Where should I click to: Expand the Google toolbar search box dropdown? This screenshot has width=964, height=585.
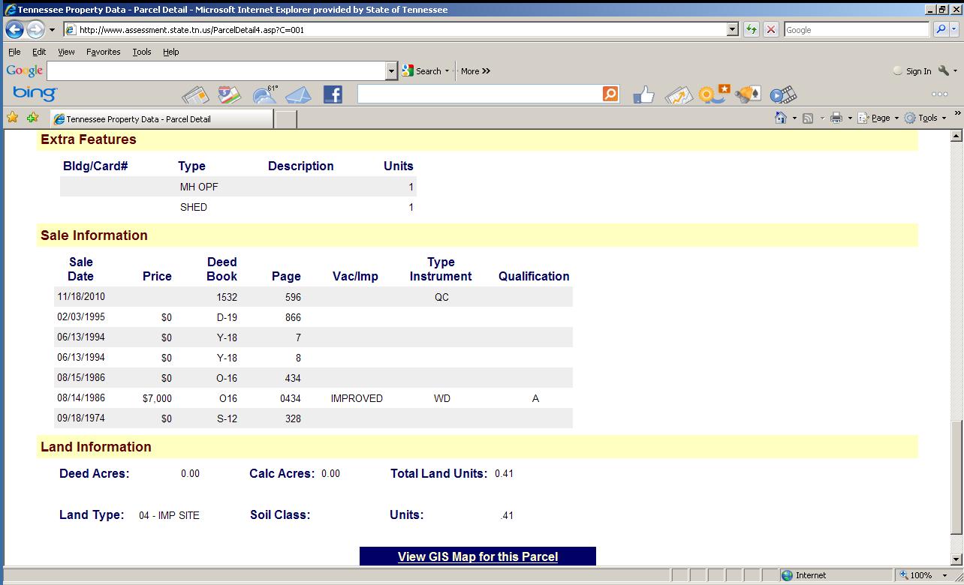tap(391, 71)
